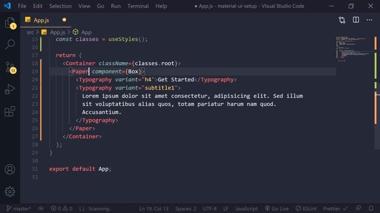Click the export default App line

coord(80,169)
